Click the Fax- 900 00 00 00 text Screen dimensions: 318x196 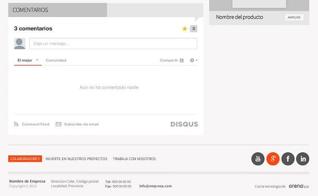118,186
